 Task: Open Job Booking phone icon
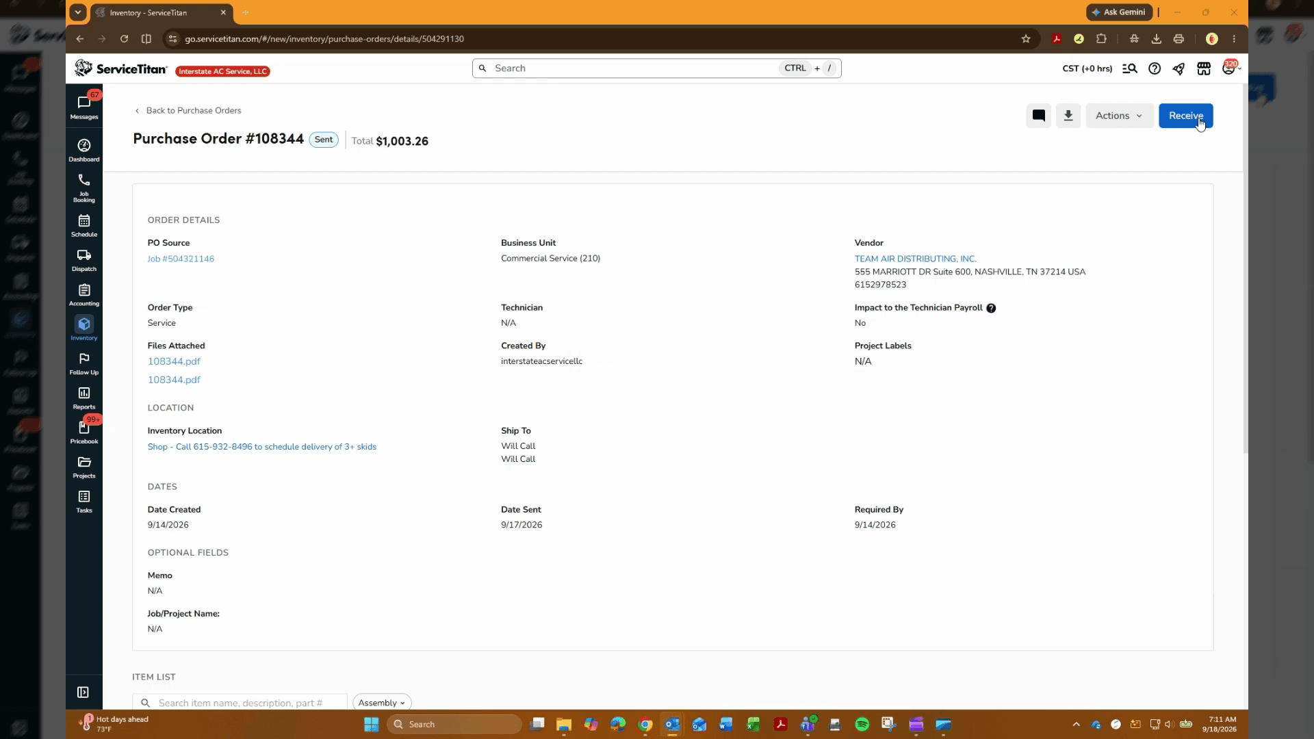(84, 187)
